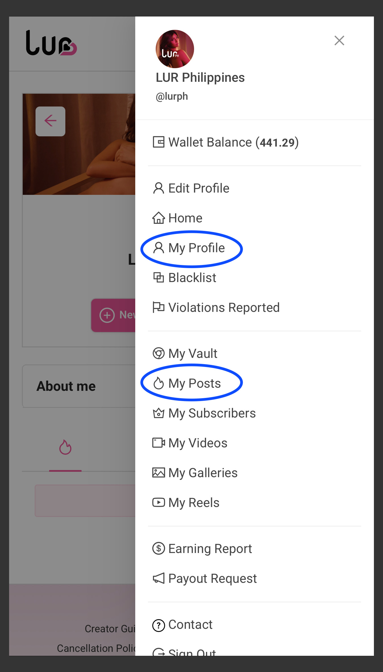Open Violations Reported flag icon
This screenshot has height=672, width=383.
159,307
